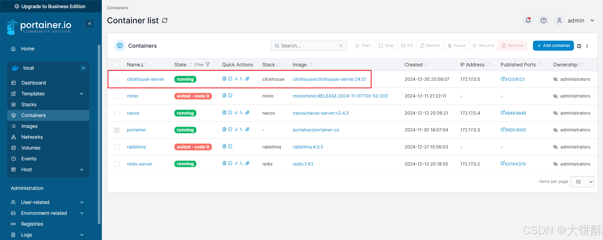
Task: Open inspect icon for rabbitmq container
Action: click(230, 146)
